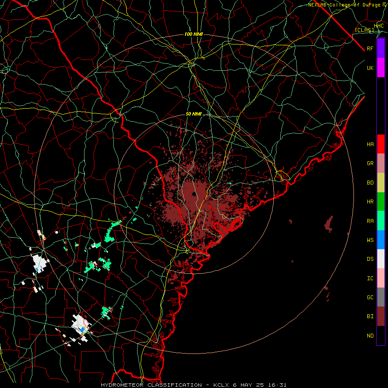Click the BD yellow color swatch
The height and width of the screenshot is (388, 388).
381,183
